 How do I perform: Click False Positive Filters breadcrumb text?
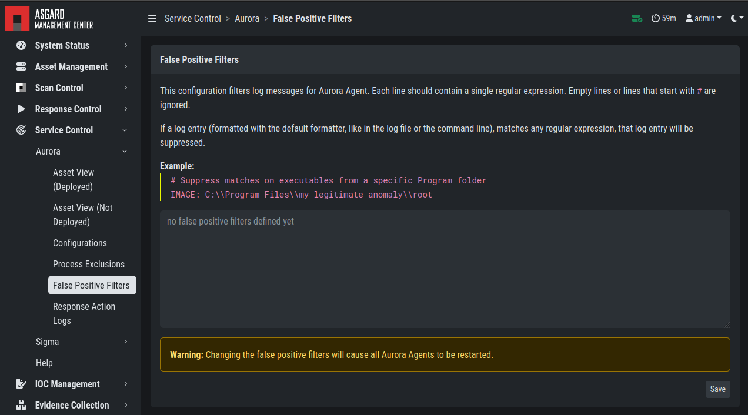tap(312, 19)
